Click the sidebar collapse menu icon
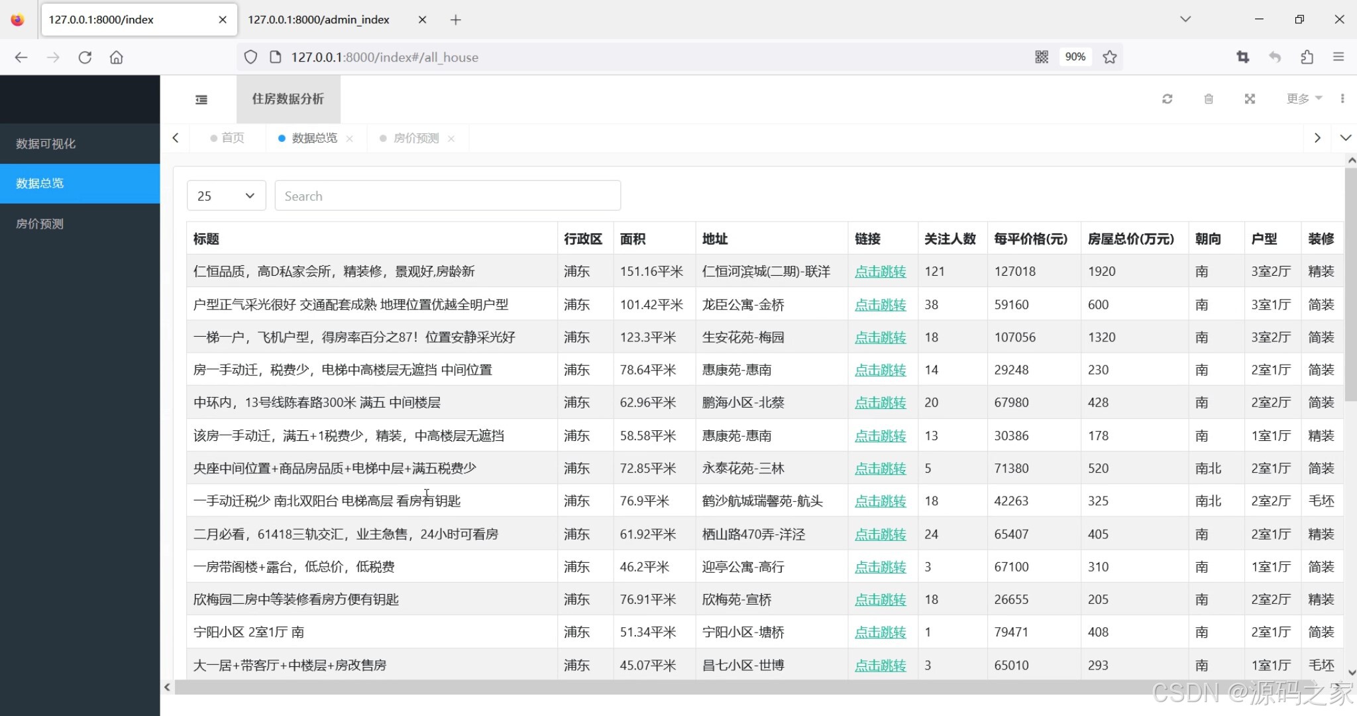 coord(201,99)
